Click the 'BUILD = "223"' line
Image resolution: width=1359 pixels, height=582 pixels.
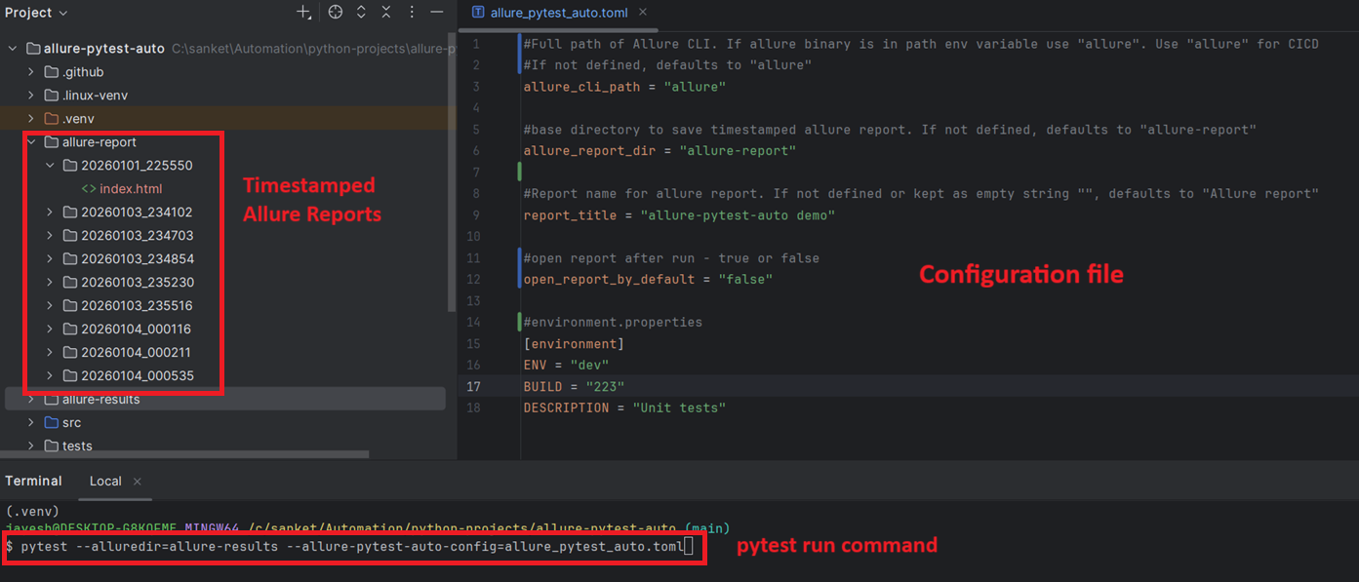[x=574, y=387]
